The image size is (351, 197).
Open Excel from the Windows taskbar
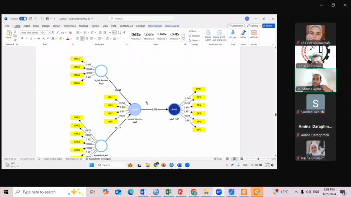click(168, 192)
